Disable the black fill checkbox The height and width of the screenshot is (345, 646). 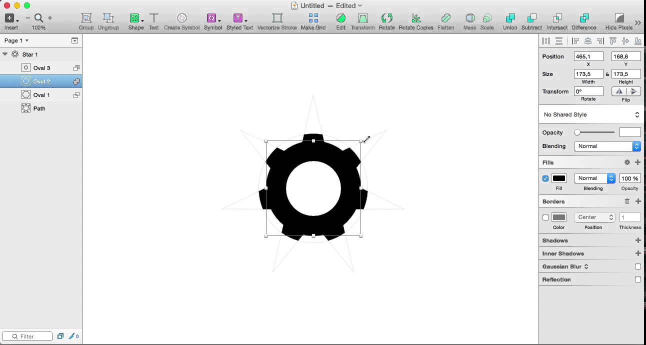(545, 178)
